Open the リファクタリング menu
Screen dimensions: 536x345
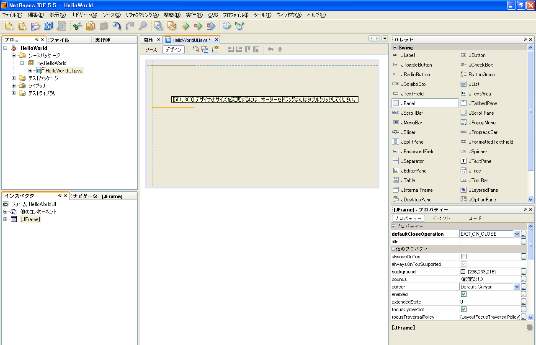pos(142,15)
